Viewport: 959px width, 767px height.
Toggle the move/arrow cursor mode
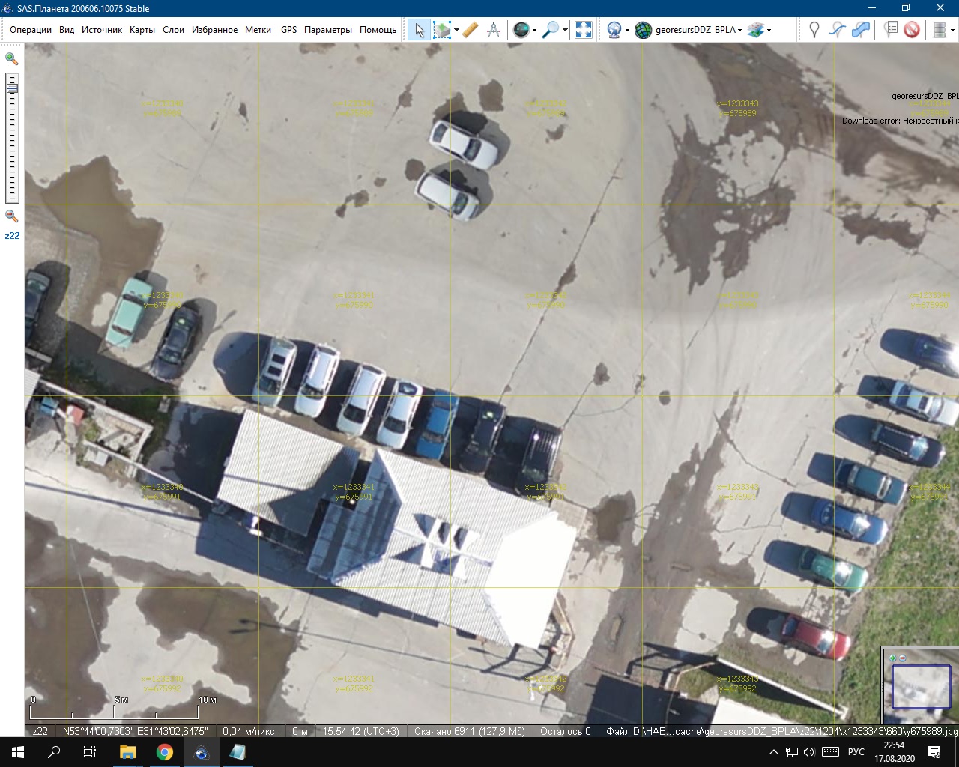coord(419,30)
